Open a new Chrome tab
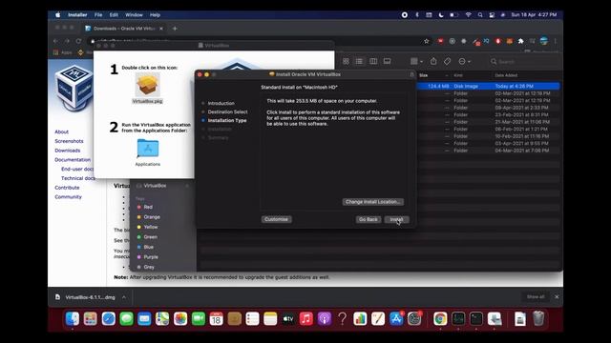The width and height of the screenshot is (611, 343). coord(175,29)
